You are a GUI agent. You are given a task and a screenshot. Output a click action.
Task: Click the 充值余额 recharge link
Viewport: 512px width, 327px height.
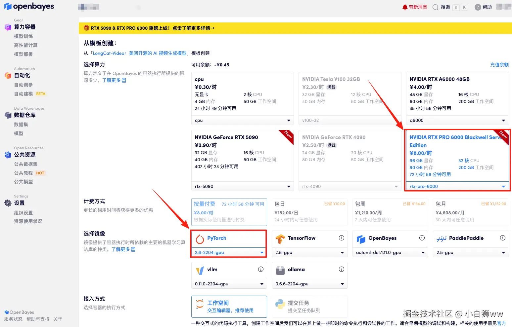click(499, 65)
